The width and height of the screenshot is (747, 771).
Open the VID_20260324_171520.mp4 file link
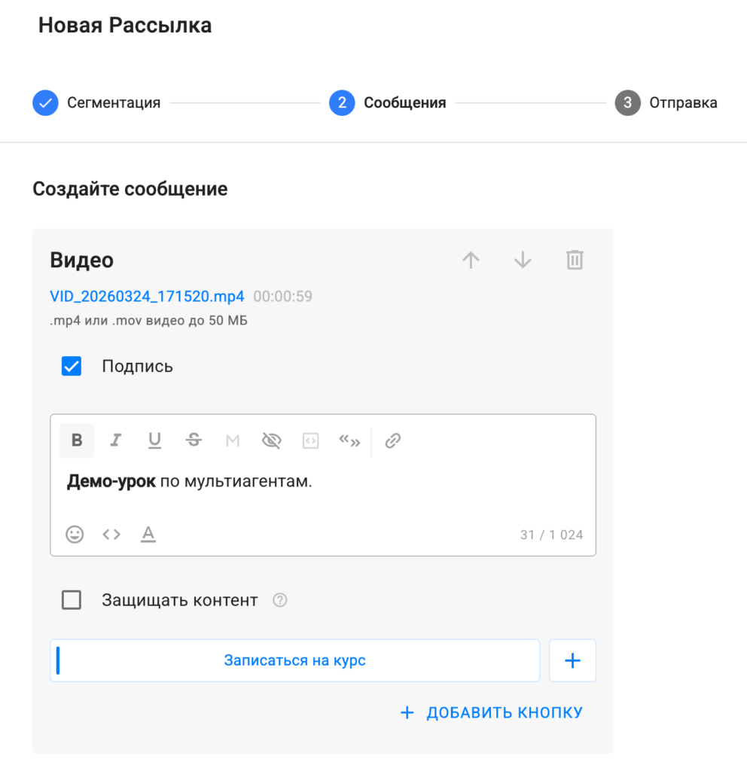point(147,296)
